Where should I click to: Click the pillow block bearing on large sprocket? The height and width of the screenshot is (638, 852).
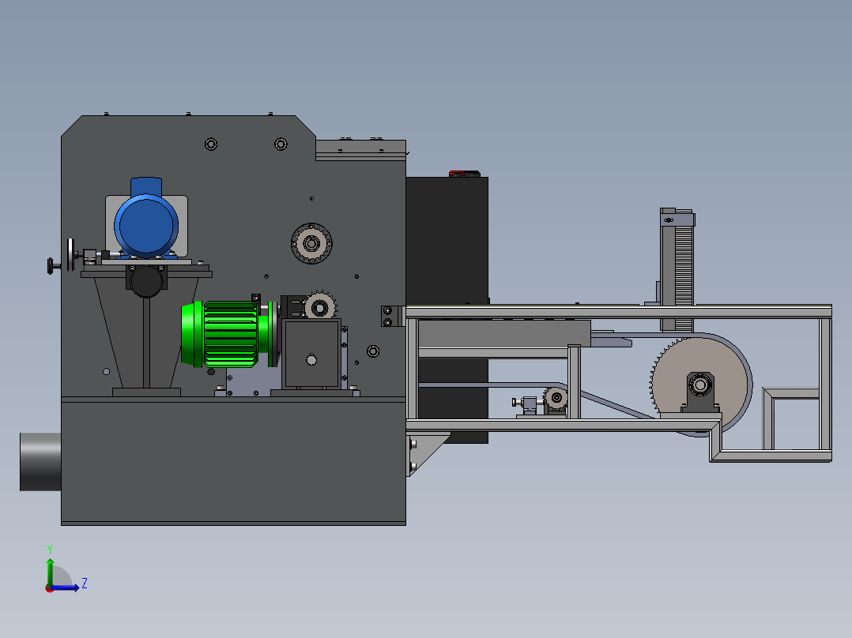tap(700, 391)
